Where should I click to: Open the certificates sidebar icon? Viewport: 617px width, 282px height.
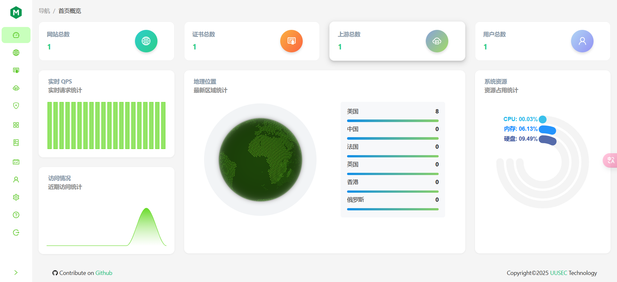[16, 70]
